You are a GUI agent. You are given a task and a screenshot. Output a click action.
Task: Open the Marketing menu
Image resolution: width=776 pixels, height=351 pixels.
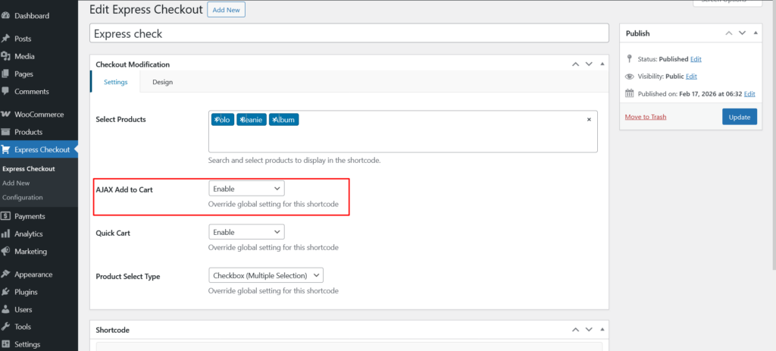tap(30, 252)
